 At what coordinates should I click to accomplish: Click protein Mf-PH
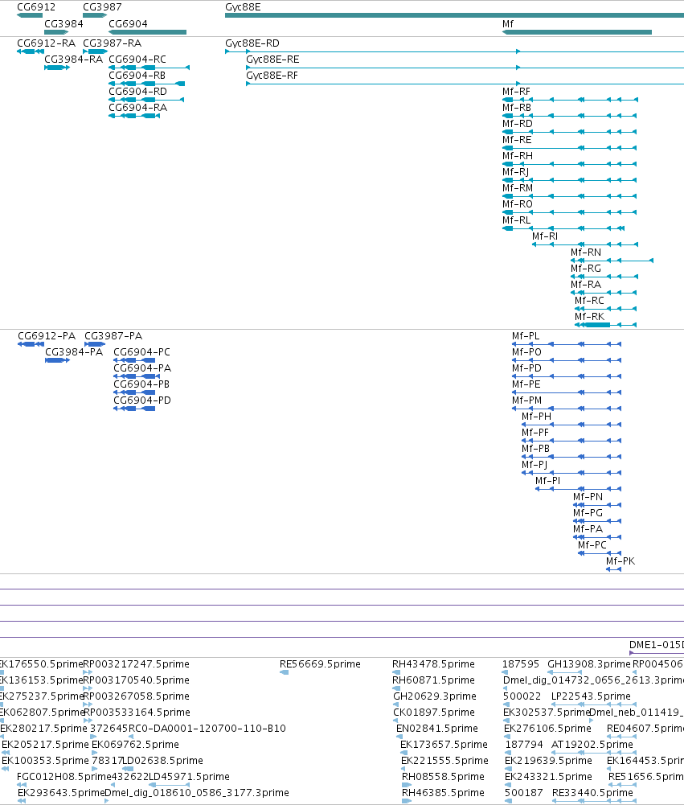click(536, 417)
